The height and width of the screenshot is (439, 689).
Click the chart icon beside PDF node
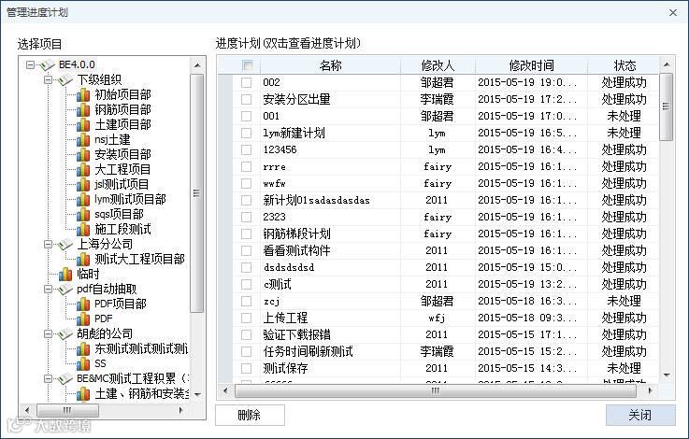pyautogui.click(x=83, y=319)
